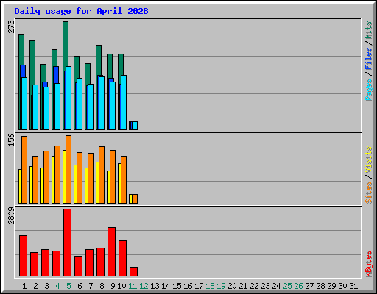The width and height of the screenshot is (377, 294).
Task: Select the red KBytes bar for day 7
Action: pos(89,262)
